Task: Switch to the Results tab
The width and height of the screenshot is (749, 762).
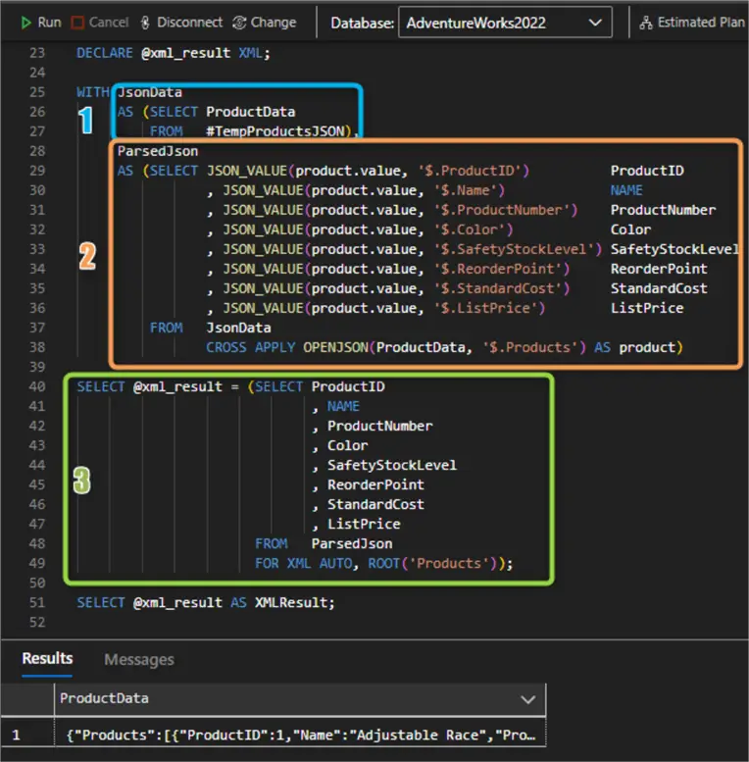Action: click(47, 658)
